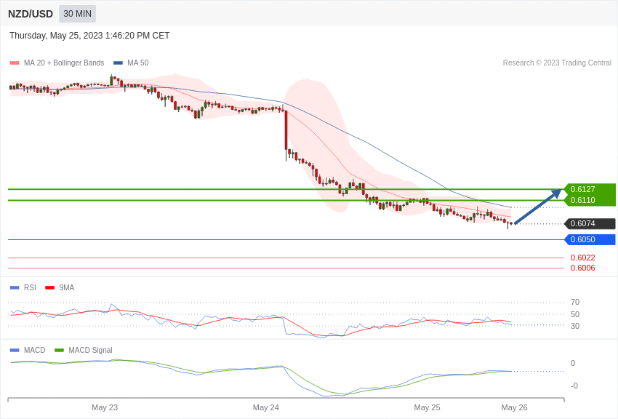Click the 30 MIN timeframe button
This screenshot has height=419, width=618.
pos(77,14)
